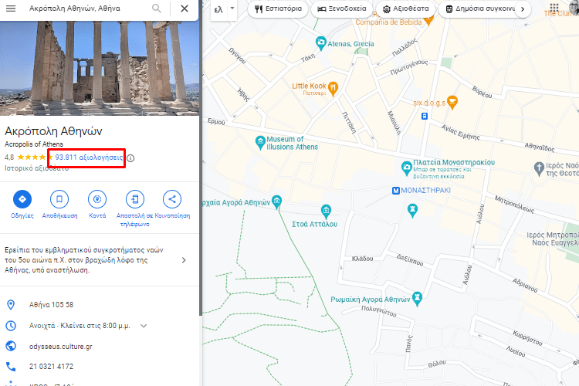Screen dimensions: 579x386
Task: Click the clock icon for hours
Action: [x=11, y=326]
